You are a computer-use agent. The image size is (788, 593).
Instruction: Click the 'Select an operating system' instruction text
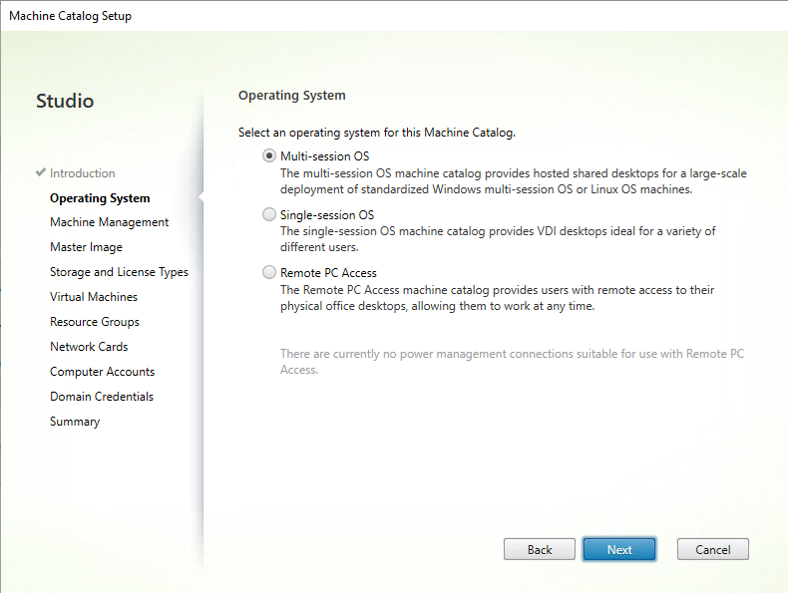(x=377, y=133)
